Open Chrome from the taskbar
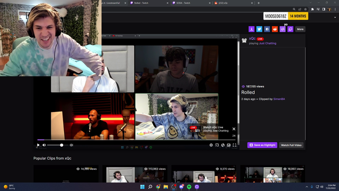The width and height of the screenshot is (339, 191). coord(158,187)
